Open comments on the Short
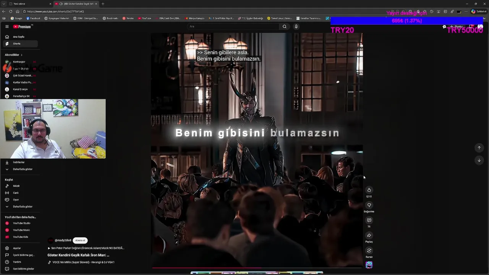 [x=369, y=220]
